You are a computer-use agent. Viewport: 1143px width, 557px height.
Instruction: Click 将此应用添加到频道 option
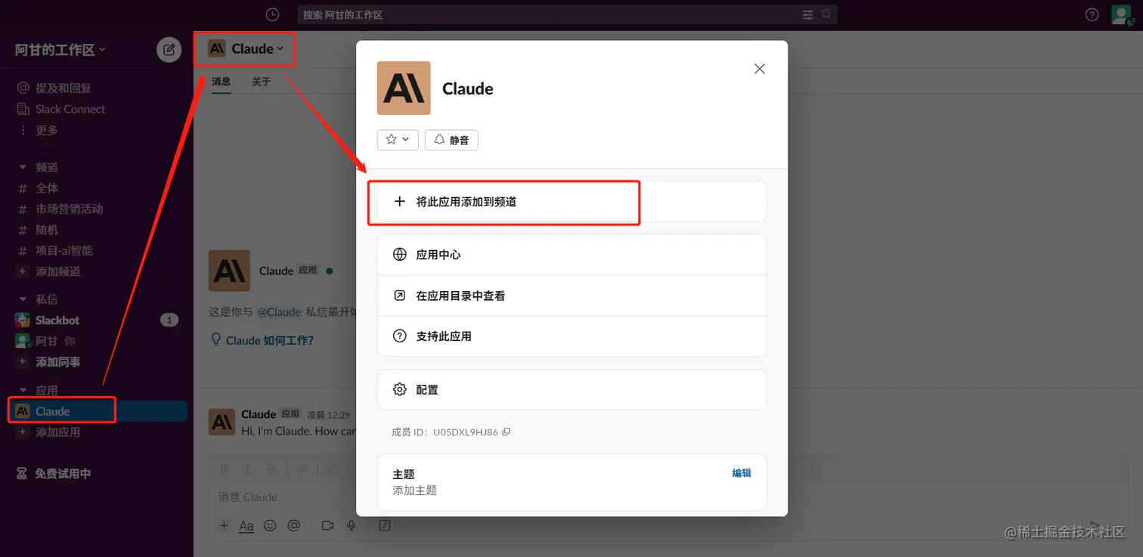[571, 202]
